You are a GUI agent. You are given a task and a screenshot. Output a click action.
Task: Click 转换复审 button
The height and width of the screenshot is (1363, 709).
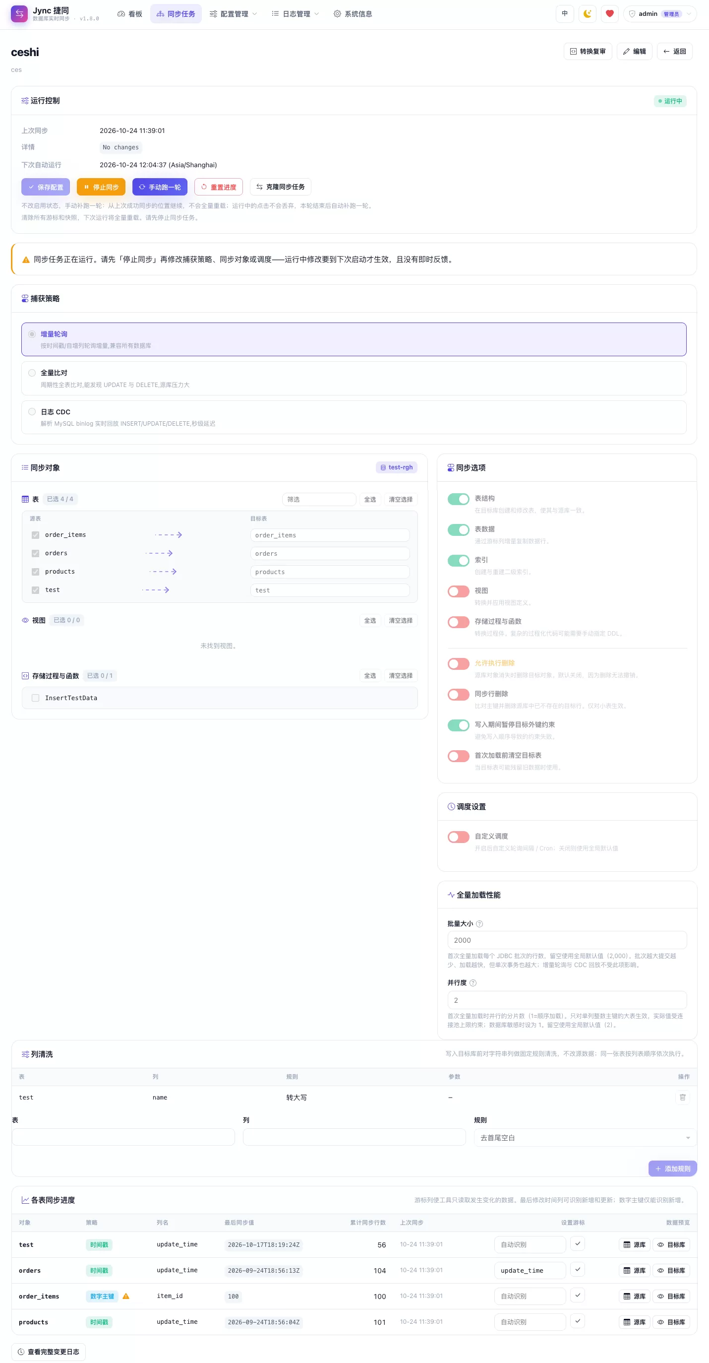tap(588, 51)
